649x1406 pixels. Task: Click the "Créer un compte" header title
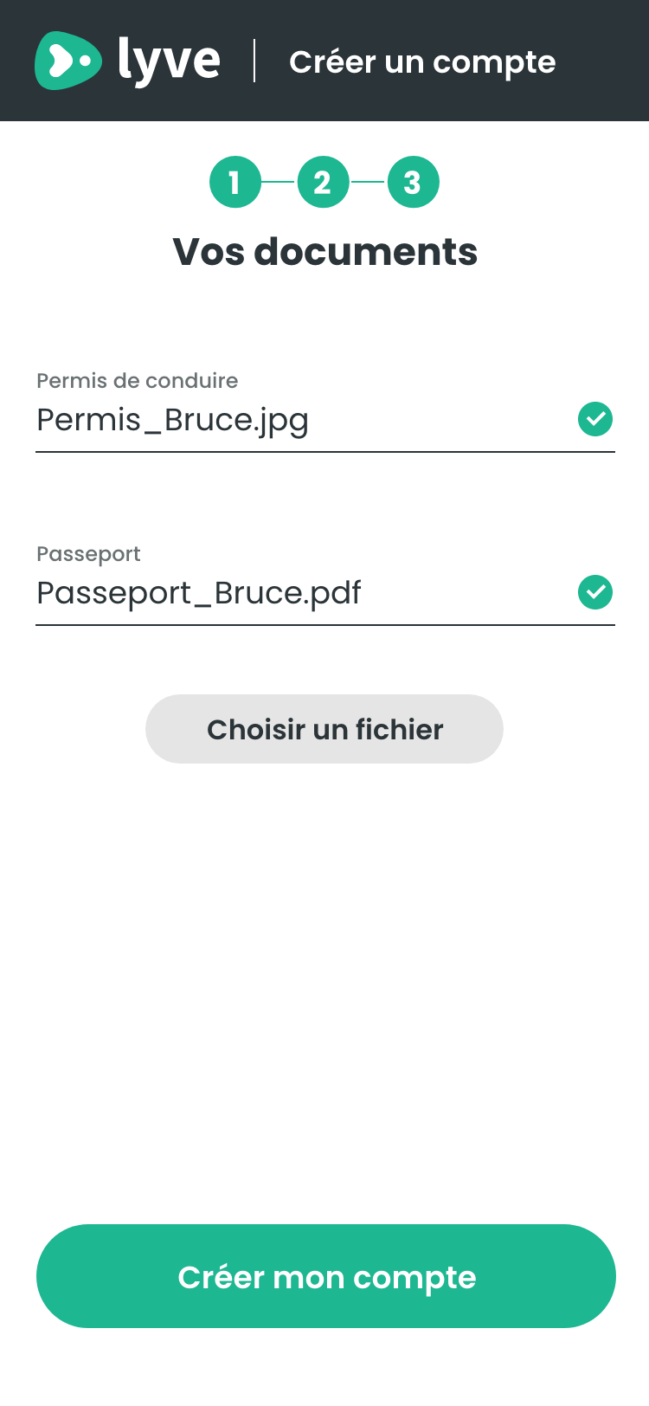click(422, 62)
